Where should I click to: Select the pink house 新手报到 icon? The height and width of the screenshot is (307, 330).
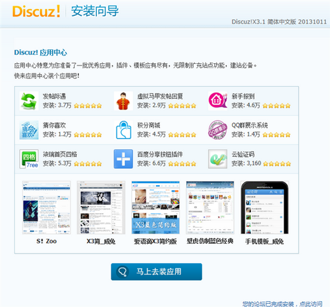click(218, 101)
